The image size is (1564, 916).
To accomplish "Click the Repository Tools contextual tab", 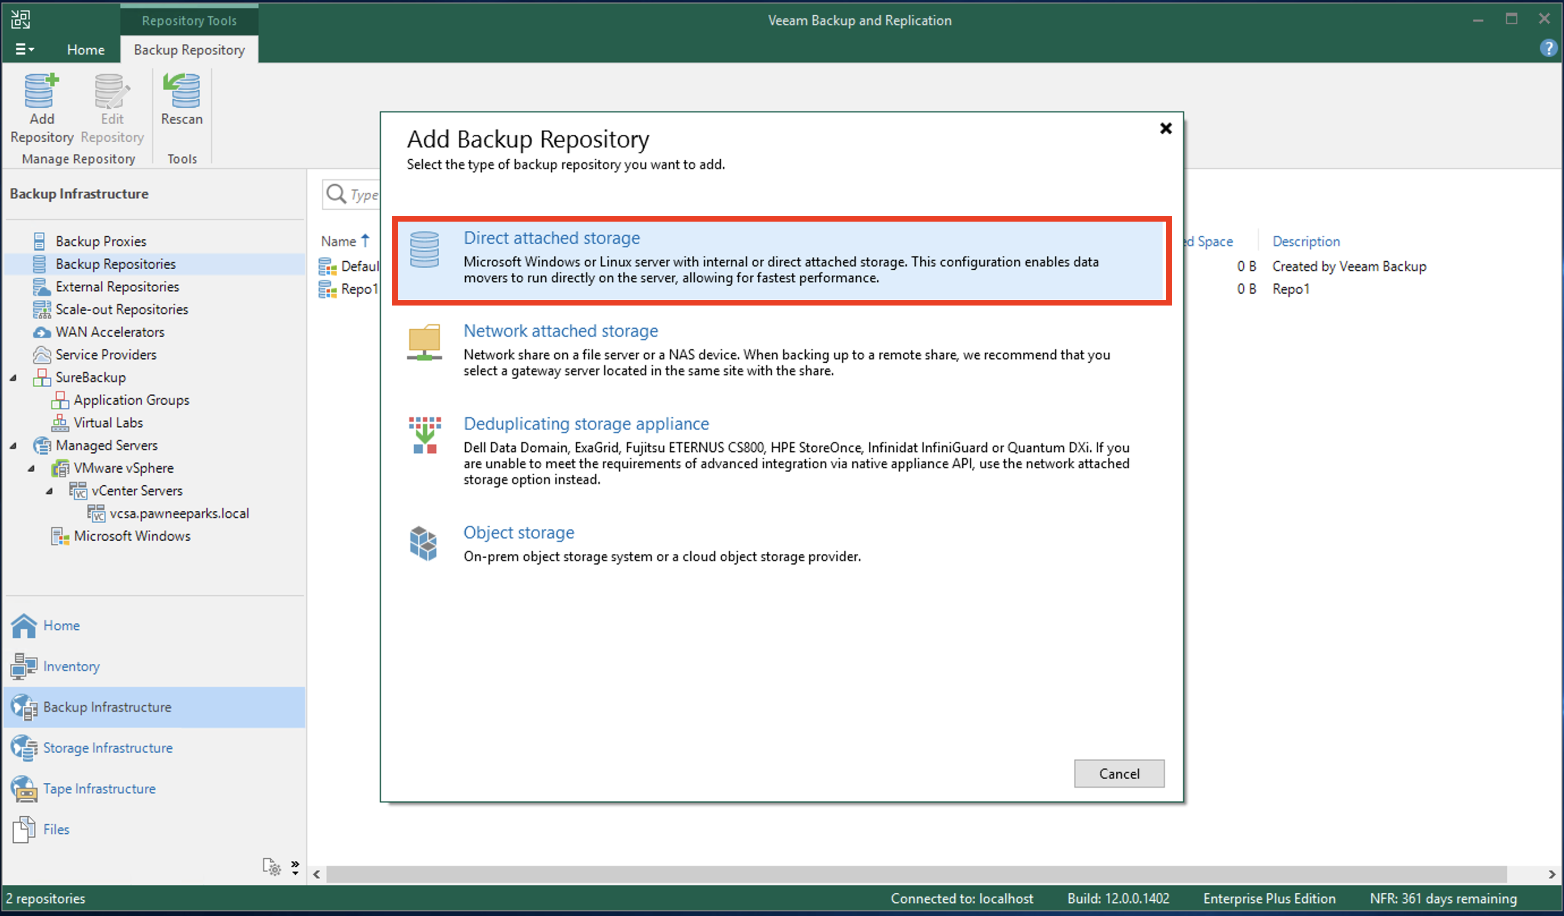I will tap(189, 20).
